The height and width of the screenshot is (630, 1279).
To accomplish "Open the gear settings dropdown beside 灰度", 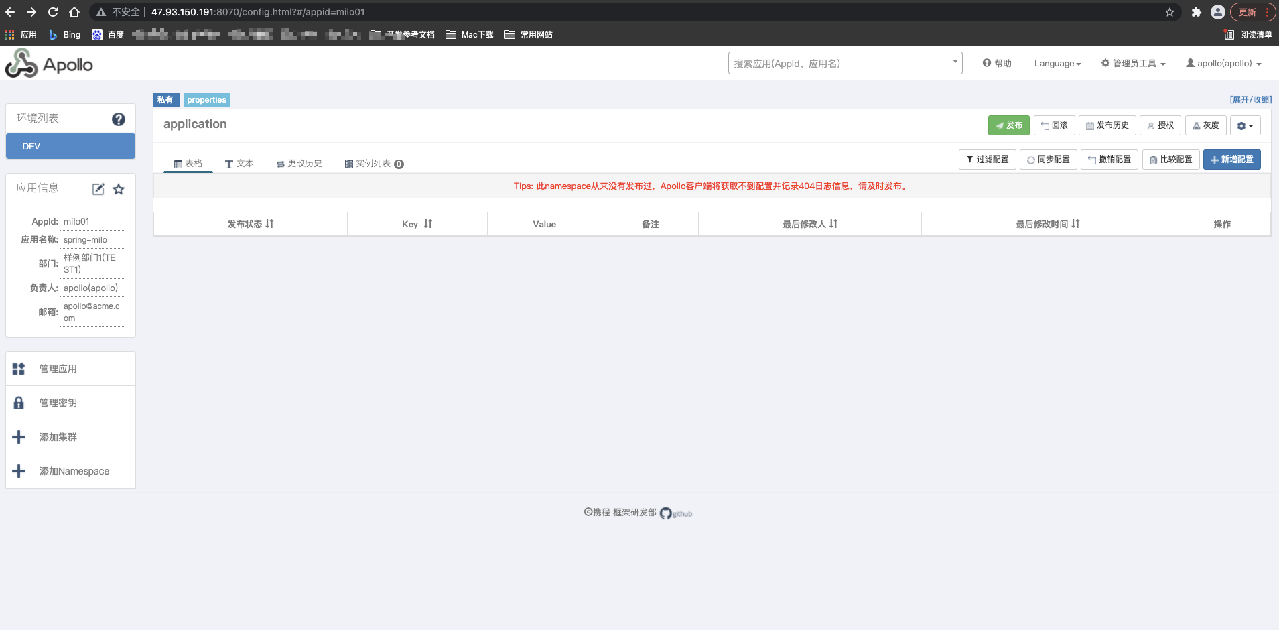I will pyautogui.click(x=1244, y=125).
